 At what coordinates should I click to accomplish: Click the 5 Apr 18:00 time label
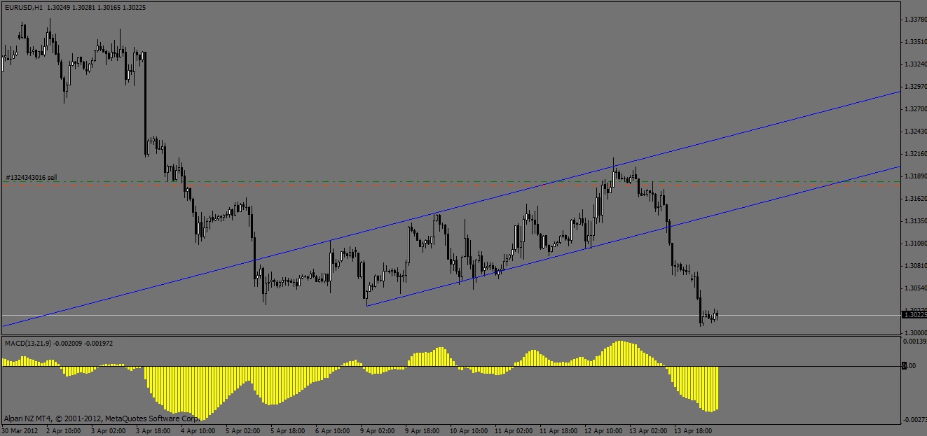[x=287, y=430]
